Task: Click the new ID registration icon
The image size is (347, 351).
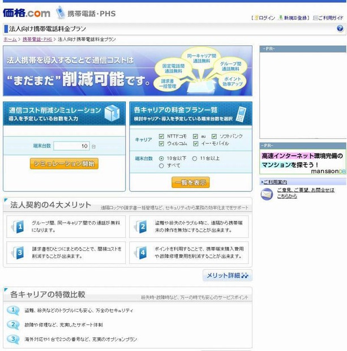Action: (281, 18)
